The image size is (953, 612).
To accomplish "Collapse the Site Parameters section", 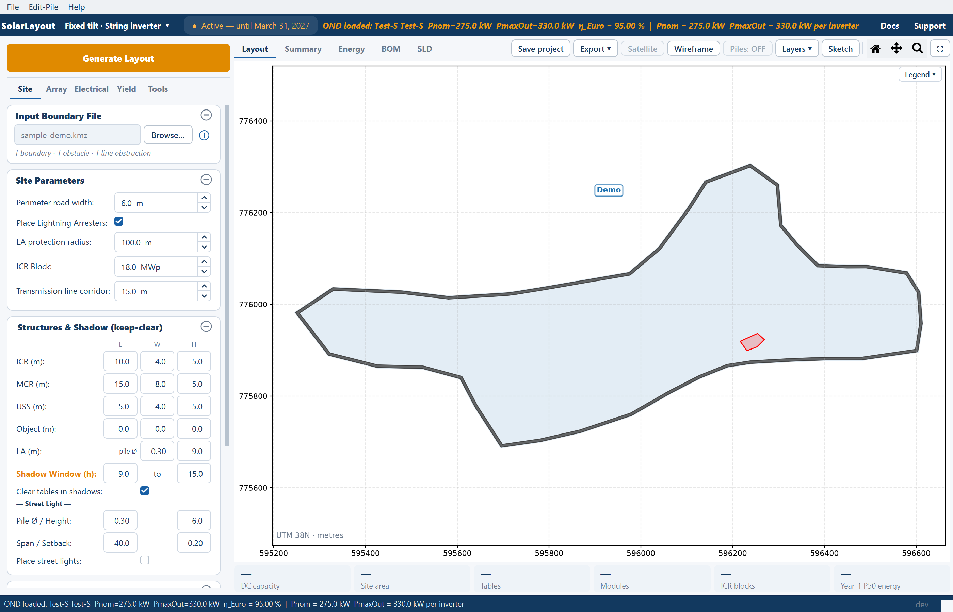I will (206, 180).
